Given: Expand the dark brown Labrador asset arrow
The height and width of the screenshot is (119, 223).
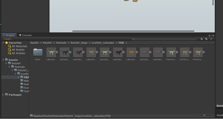Looking at the screenshot, I should [123, 52].
